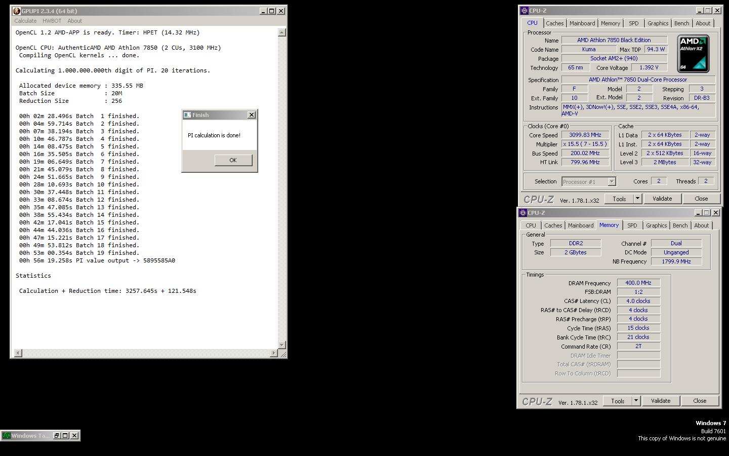729x456 pixels.
Task: Open the Calculate menu in GPUPI
Action: tap(25, 21)
